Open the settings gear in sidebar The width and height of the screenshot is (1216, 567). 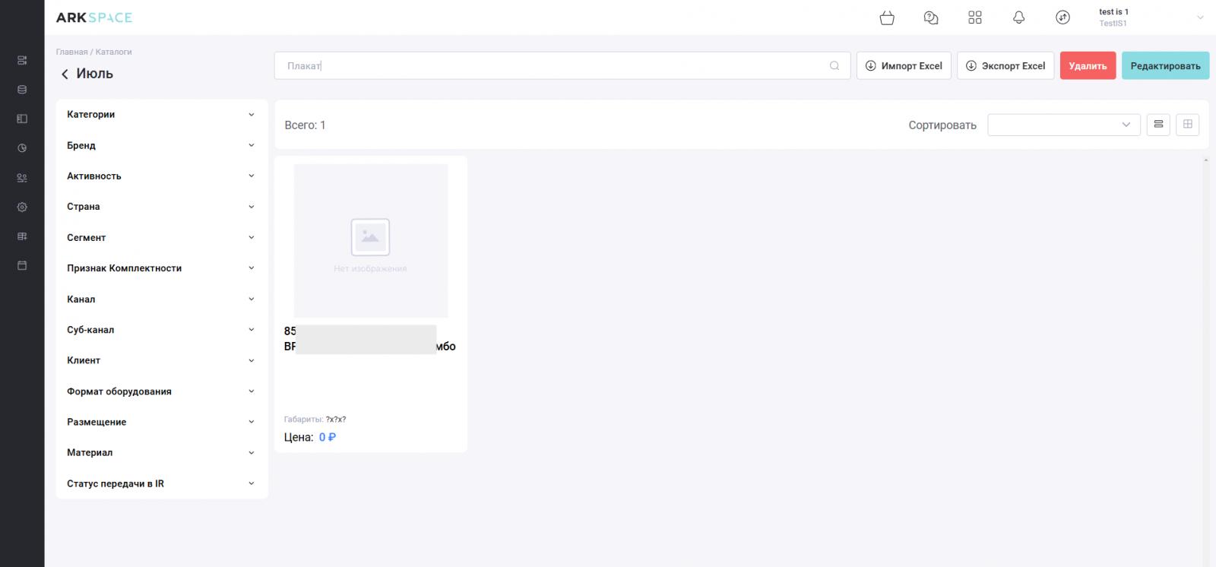click(22, 207)
